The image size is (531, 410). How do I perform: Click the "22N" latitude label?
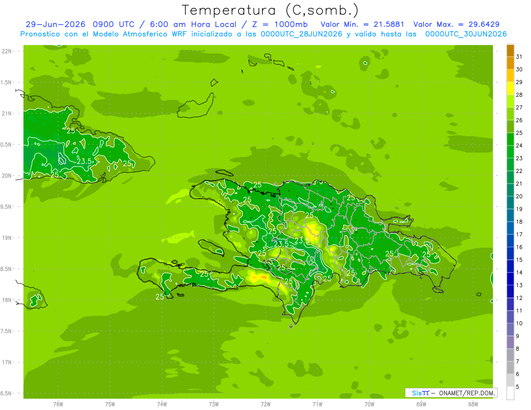point(7,51)
